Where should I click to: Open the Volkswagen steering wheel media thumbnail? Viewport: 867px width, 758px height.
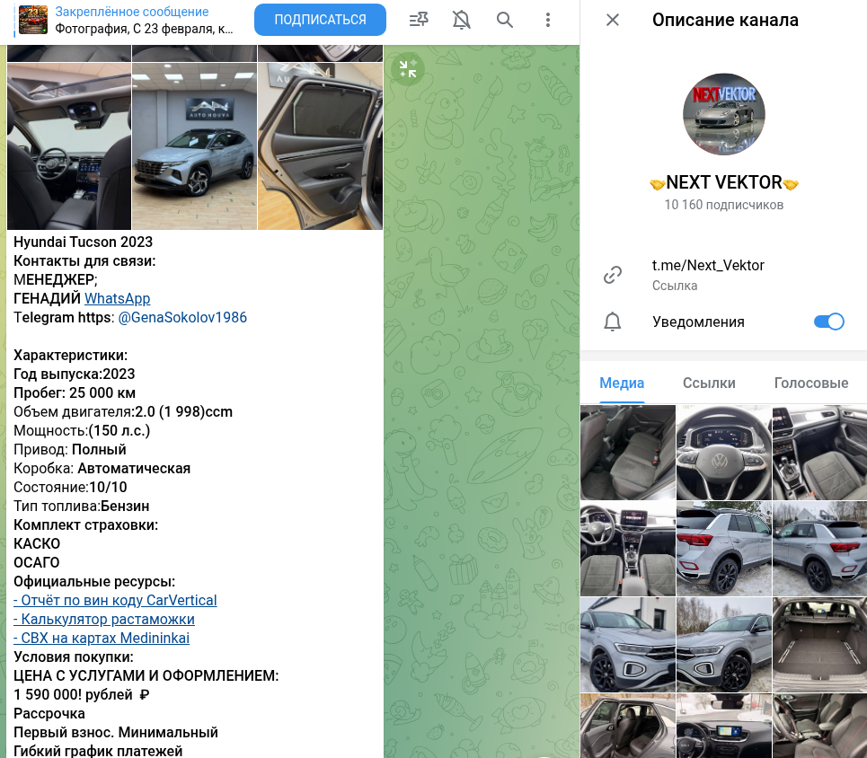pos(723,452)
